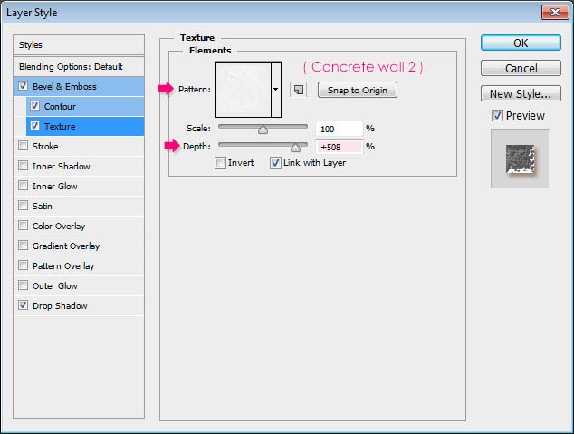The image size is (574, 434).
Task: Open the Satin settings label
Action: pyautogui.click(x=42, y=207)
